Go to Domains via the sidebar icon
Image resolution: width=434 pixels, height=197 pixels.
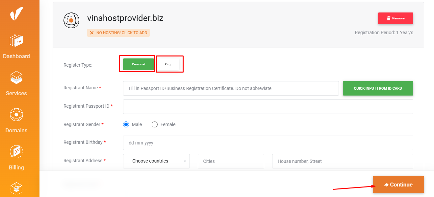coord(16,115)
